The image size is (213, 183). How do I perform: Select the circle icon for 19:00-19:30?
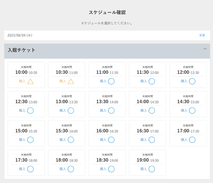tap(152, 169)
